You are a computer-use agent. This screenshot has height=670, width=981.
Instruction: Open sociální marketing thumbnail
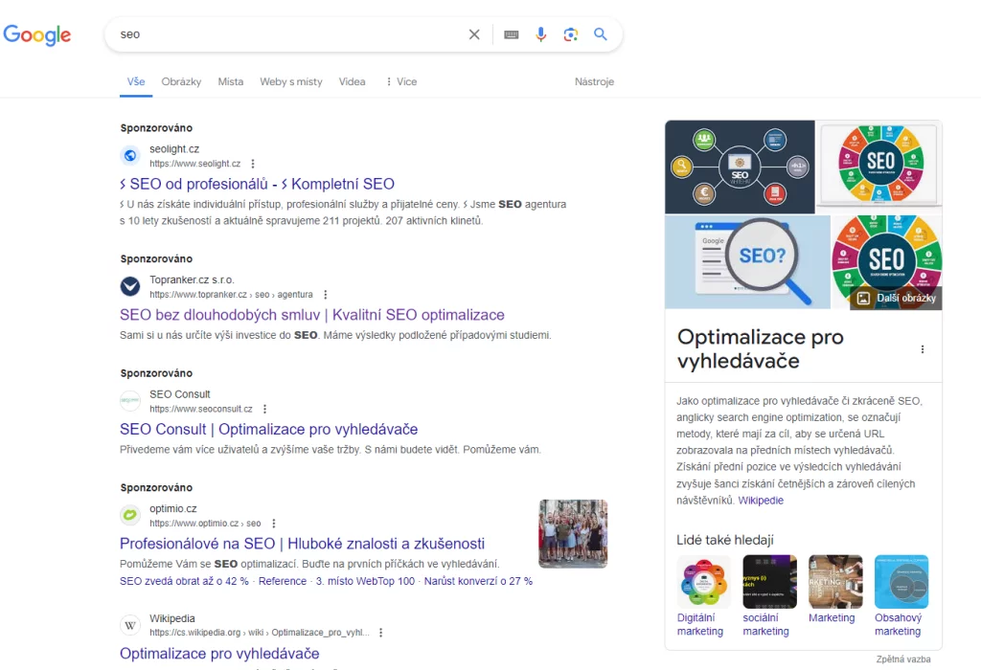coord(769,581)
